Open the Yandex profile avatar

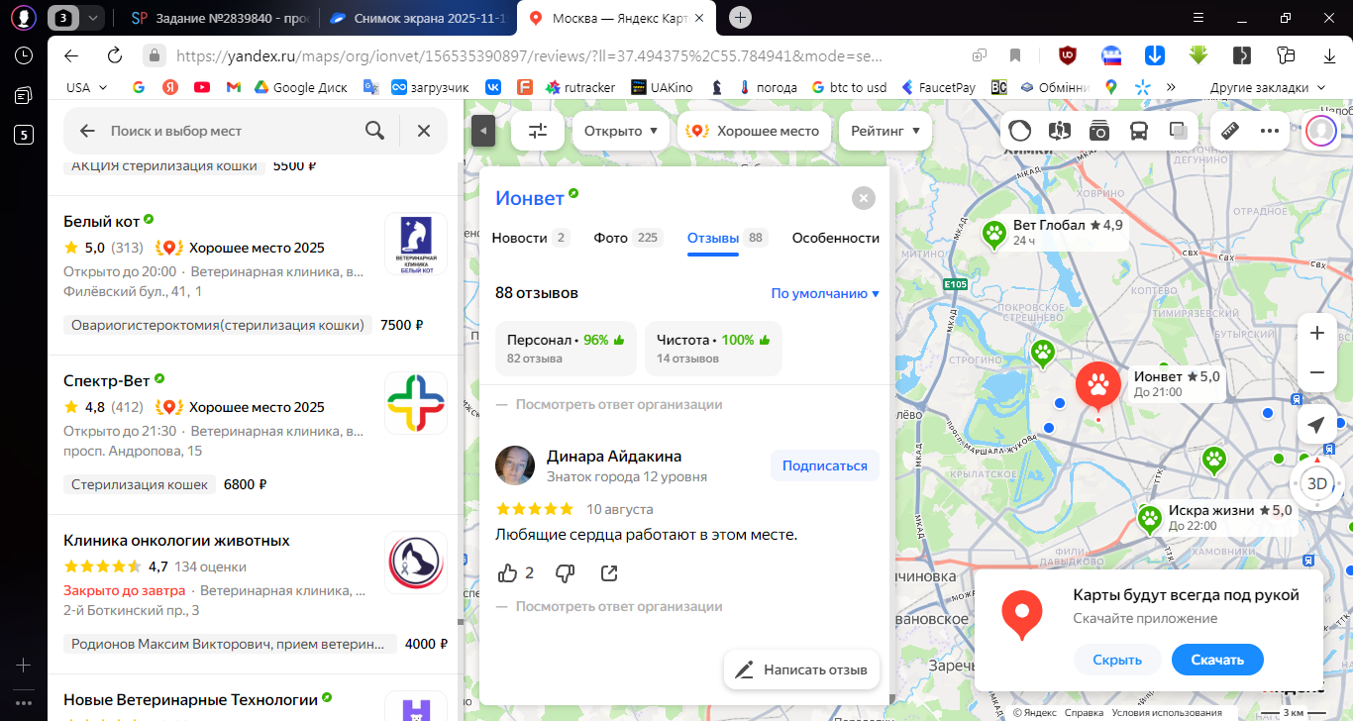(x=1320, y=130)
